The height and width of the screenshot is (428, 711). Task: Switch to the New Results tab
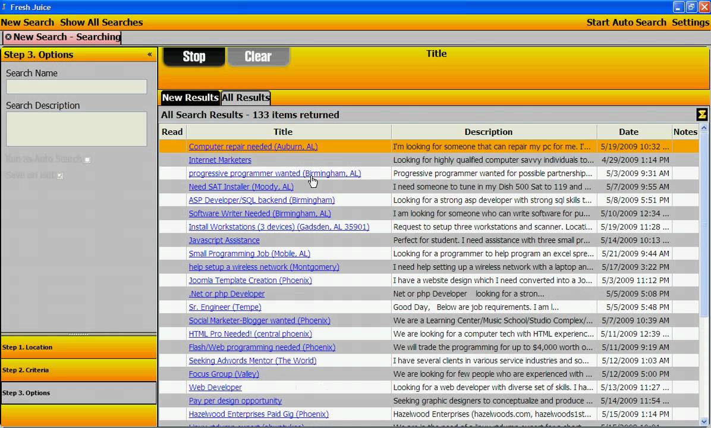[x=190, y=97]
